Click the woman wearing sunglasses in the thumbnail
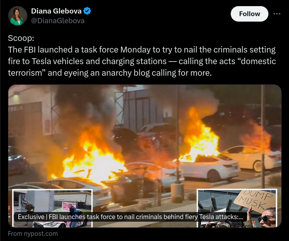Viewport: 289px width, 241px height. coord(267,219)
